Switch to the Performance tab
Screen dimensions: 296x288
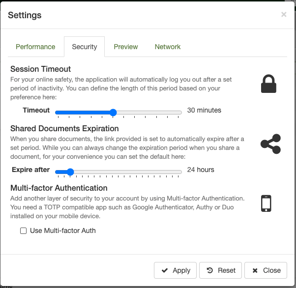click(35, 47)
